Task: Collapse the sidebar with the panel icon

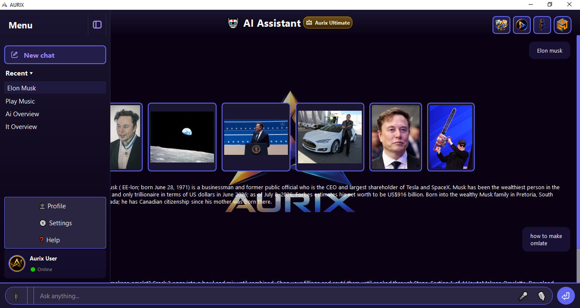Action: (97, 25)
